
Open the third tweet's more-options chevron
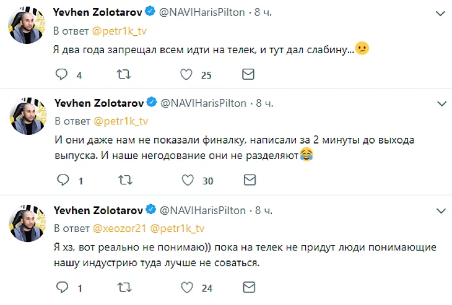tap(441, 210)
